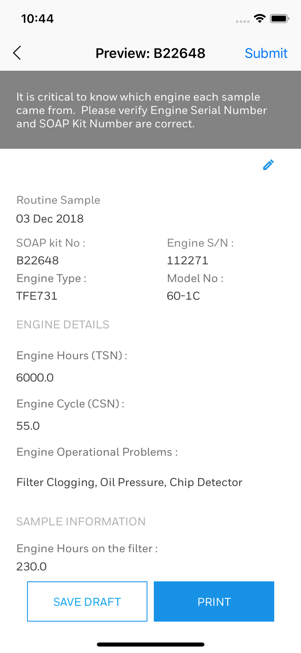This screenshot has width=301, height=653.
Task: Tap the Preview: B22648 title
Action: (x=150, y=53)
